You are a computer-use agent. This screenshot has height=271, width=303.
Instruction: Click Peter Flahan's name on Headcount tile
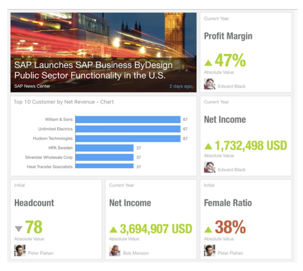pos(41,253)
